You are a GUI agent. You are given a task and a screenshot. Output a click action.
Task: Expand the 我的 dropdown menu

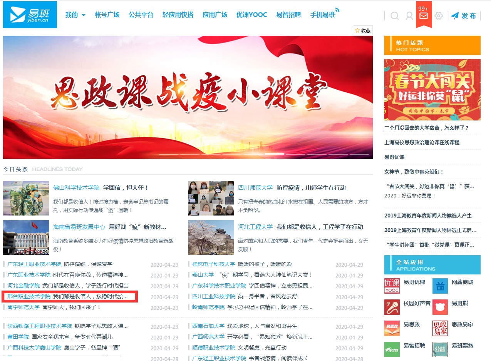click(x=75, y=15)
